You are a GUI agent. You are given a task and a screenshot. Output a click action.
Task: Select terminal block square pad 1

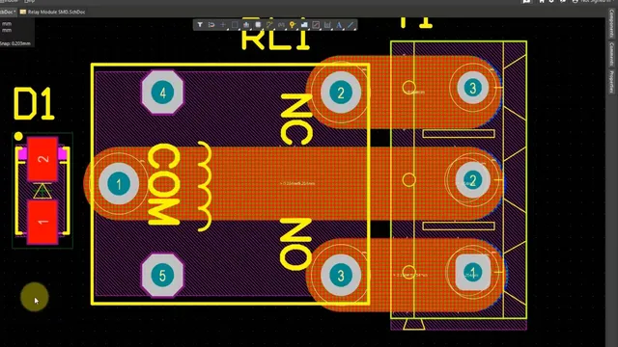[472, 272]
